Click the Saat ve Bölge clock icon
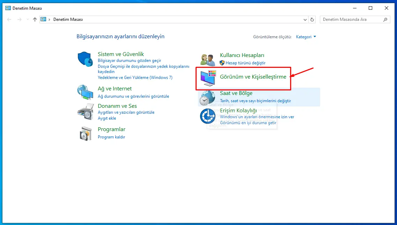 click(207, 98)
